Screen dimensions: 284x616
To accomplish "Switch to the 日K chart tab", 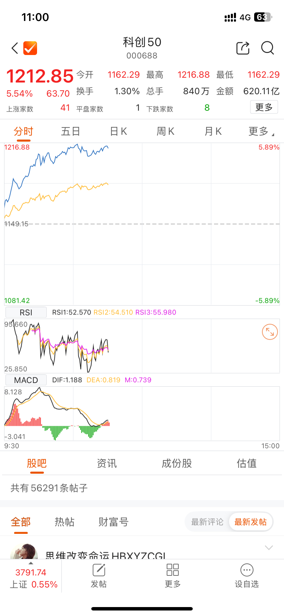I will click(119, 132).
